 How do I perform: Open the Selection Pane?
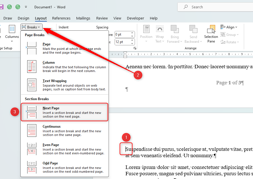tap(211, 34)
